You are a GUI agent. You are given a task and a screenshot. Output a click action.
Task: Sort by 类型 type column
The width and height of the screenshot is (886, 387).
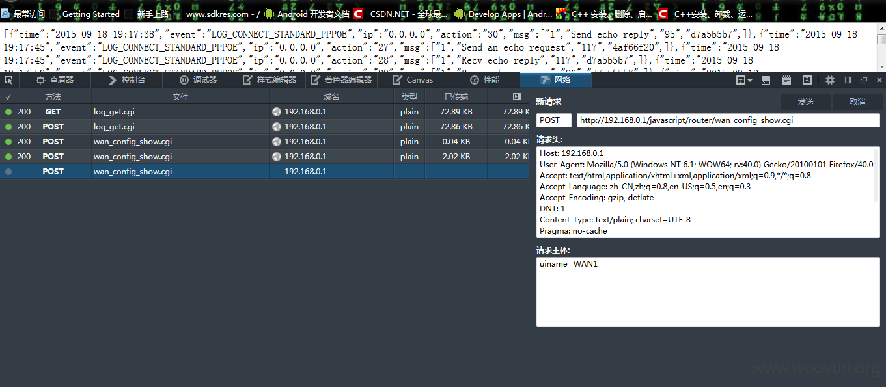pyautogui.click(x=409, y=96)
